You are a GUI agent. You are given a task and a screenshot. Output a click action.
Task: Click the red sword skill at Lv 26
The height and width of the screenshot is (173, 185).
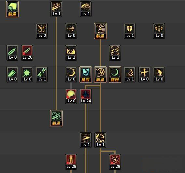point(27,53)
